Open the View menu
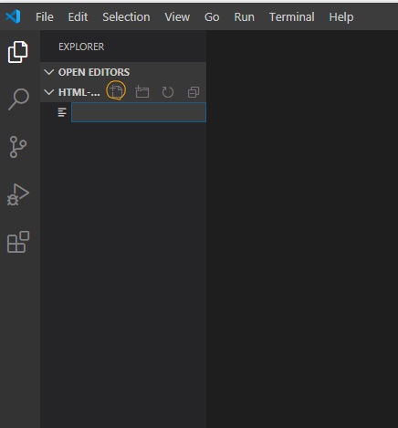398x428 pixels. 177,17
